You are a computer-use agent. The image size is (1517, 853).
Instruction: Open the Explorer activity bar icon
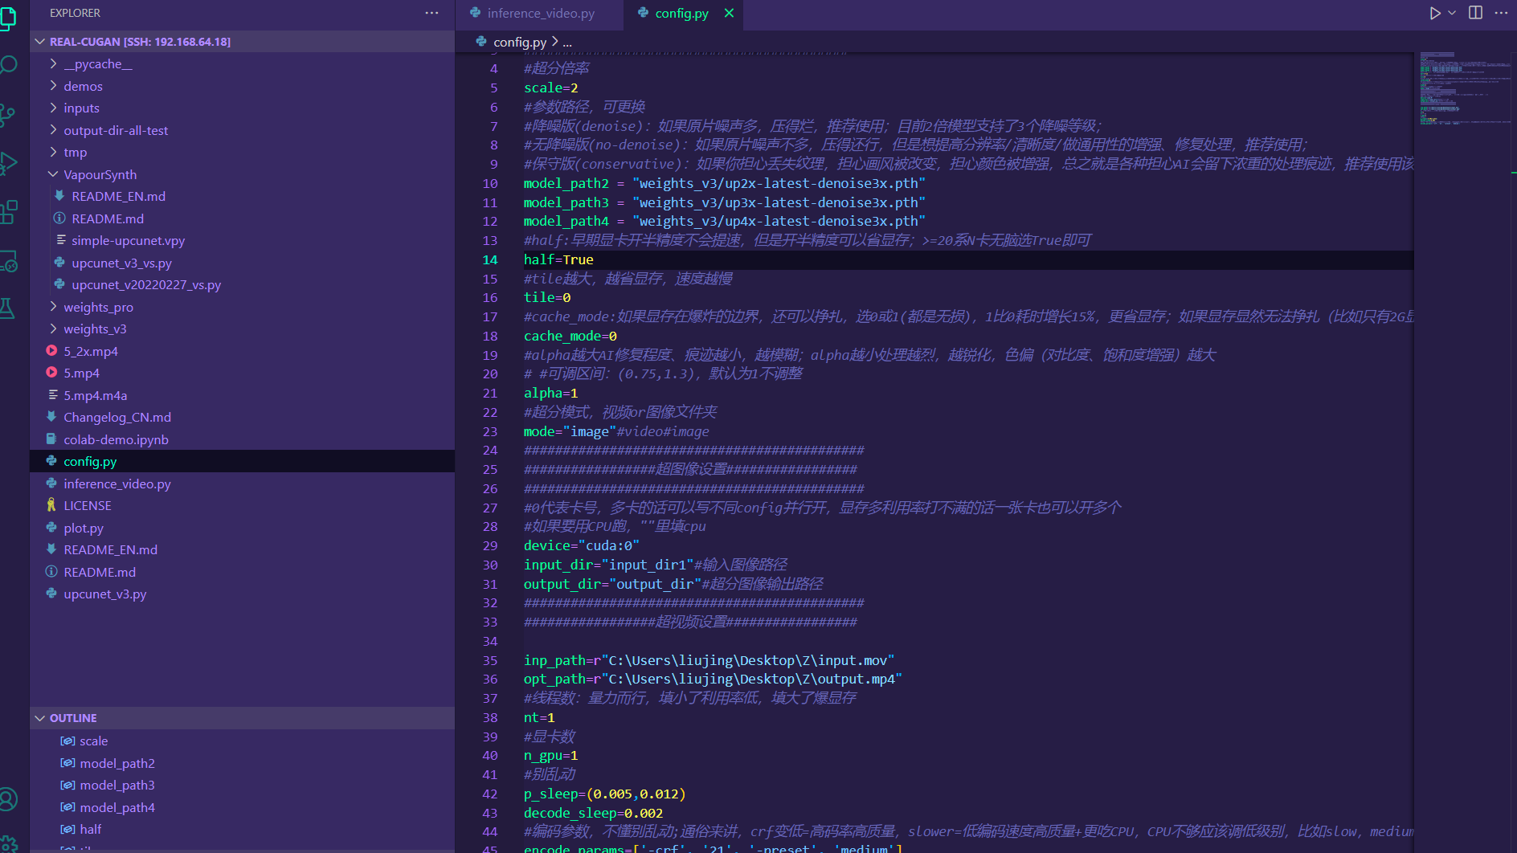(x=7, y=18)
